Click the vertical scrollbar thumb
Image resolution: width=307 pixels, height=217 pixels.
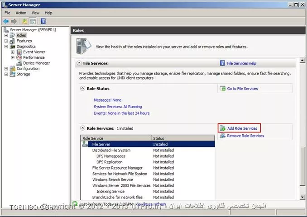tap(302, 166)
